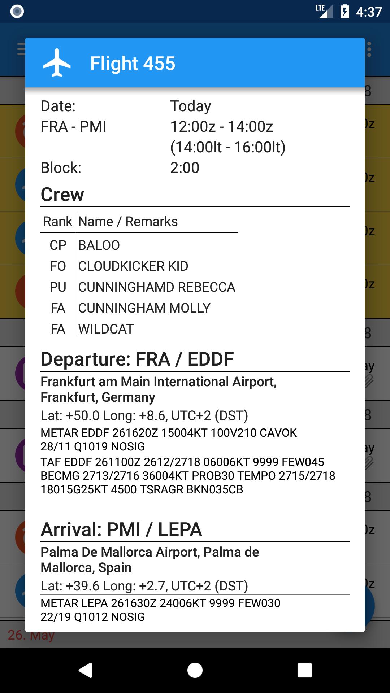This screenshot has width=390, height=693.
Task: Select first officer CLOUDKICKER KID row
Action: [x=139, y=266]
